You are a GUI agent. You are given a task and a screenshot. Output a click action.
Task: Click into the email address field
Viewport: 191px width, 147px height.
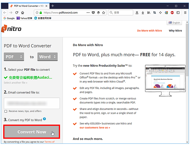pyautogui.click(x=32, y=103)
